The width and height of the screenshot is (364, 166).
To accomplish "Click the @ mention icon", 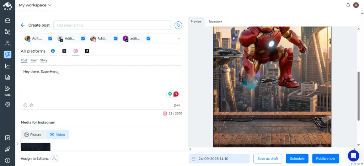I will point(31,105).
